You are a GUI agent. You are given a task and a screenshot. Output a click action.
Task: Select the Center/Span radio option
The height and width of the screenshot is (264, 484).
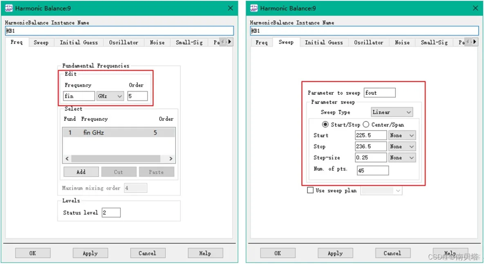(x=366, y=125)
